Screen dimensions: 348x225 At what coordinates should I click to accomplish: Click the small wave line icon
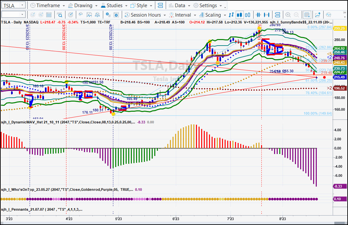coord(81,15)
